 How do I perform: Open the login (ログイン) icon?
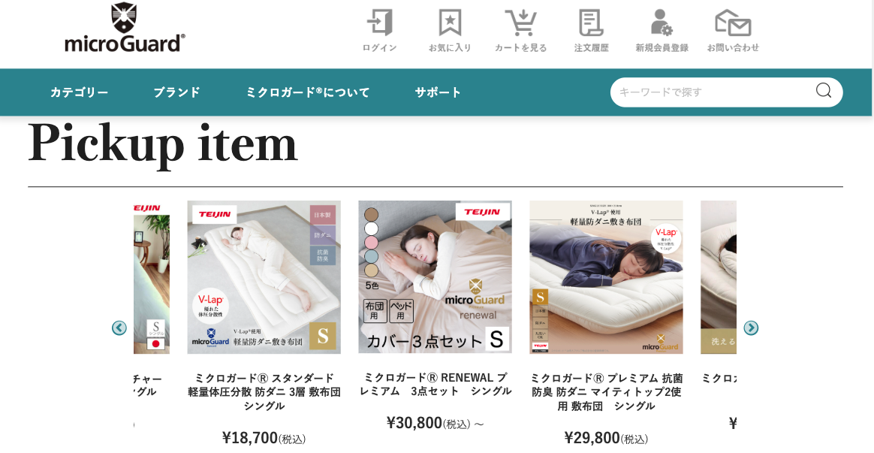point(380,31)
